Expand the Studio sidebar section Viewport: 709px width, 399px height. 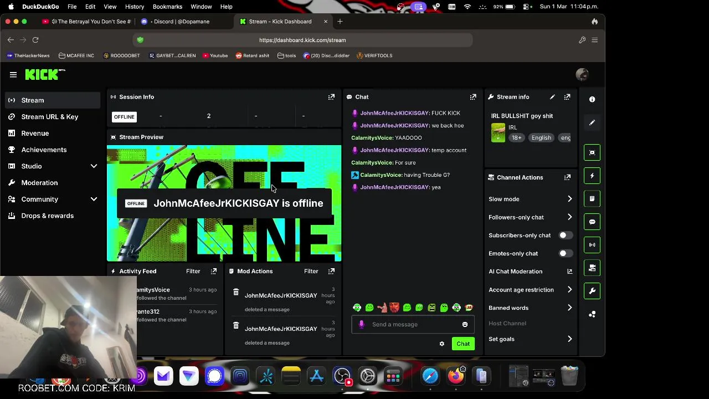tap(94, 166)
